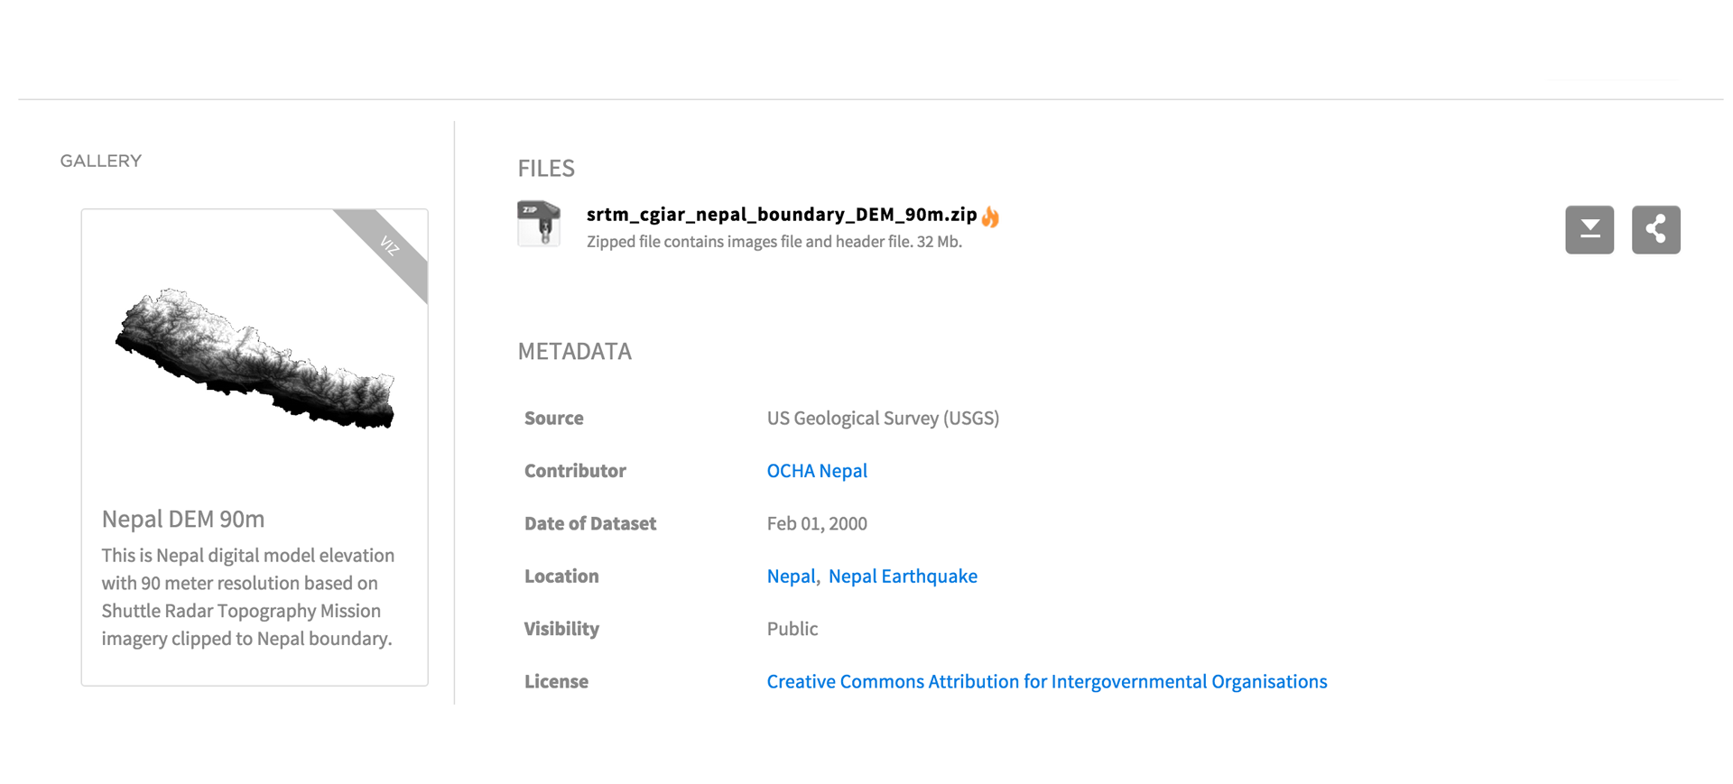
Task: Open the Nepal elevation map thumbnail
Action: 255,358
